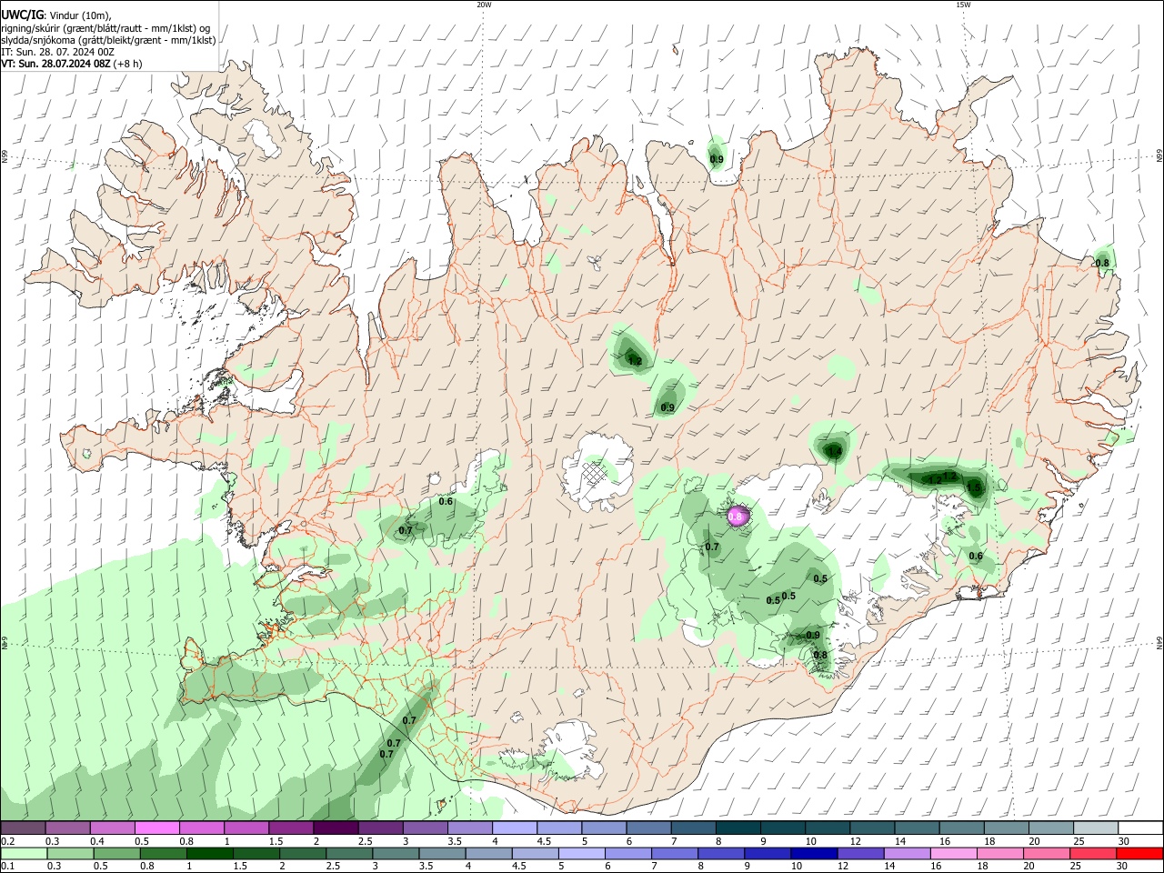This screenshot has height=873, width=1164.
Task: Pick the blue 8 swatch on the rain scale
Action: pos(721,853)
